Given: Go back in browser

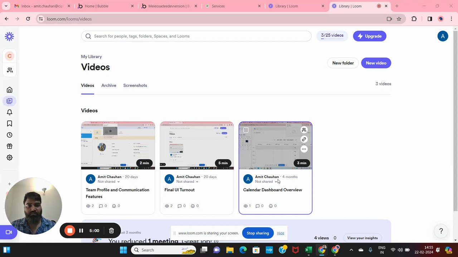Looking at the screenshot, I should [6, 19].
